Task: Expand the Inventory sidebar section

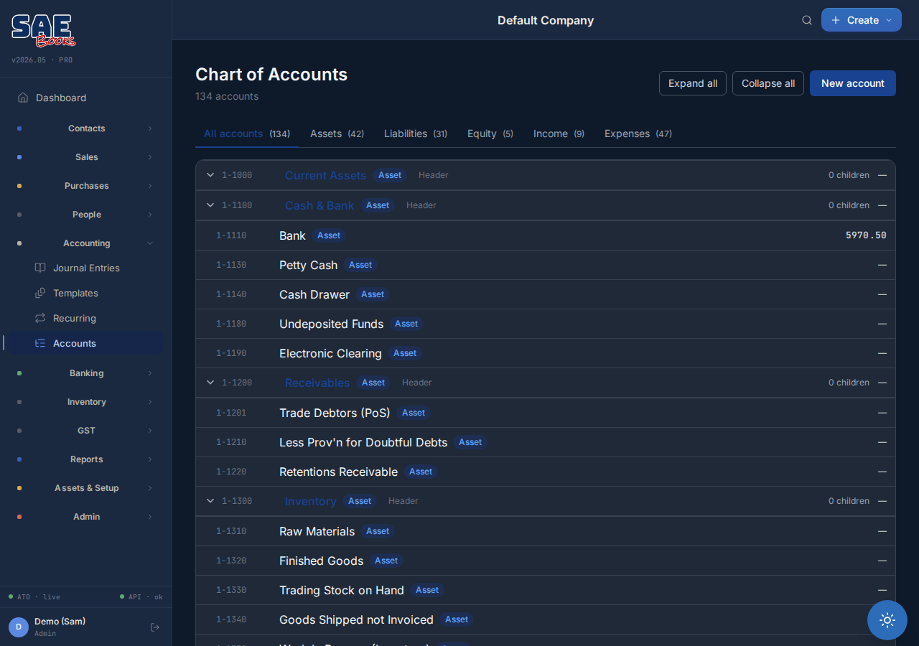Action: [86, 402]
